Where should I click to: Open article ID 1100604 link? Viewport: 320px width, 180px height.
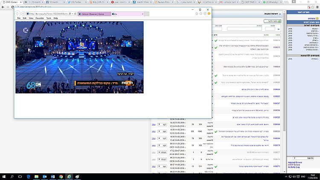[276, 90]
